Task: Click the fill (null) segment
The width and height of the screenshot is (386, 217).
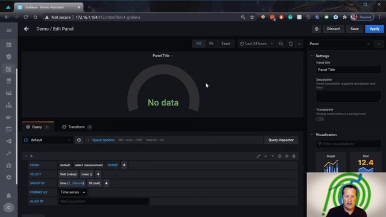Action: 95,183
